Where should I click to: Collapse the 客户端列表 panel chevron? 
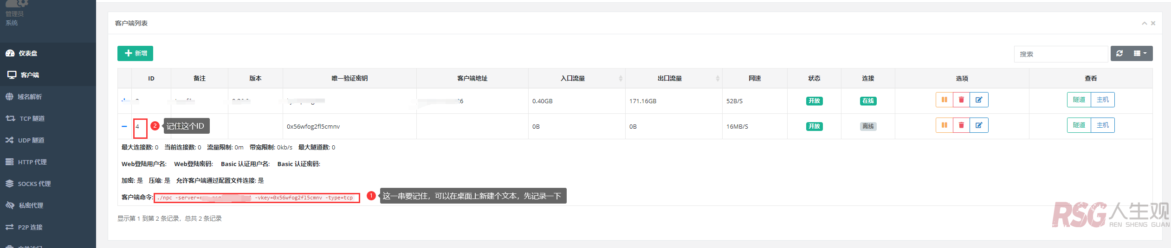click(1144, 23)
